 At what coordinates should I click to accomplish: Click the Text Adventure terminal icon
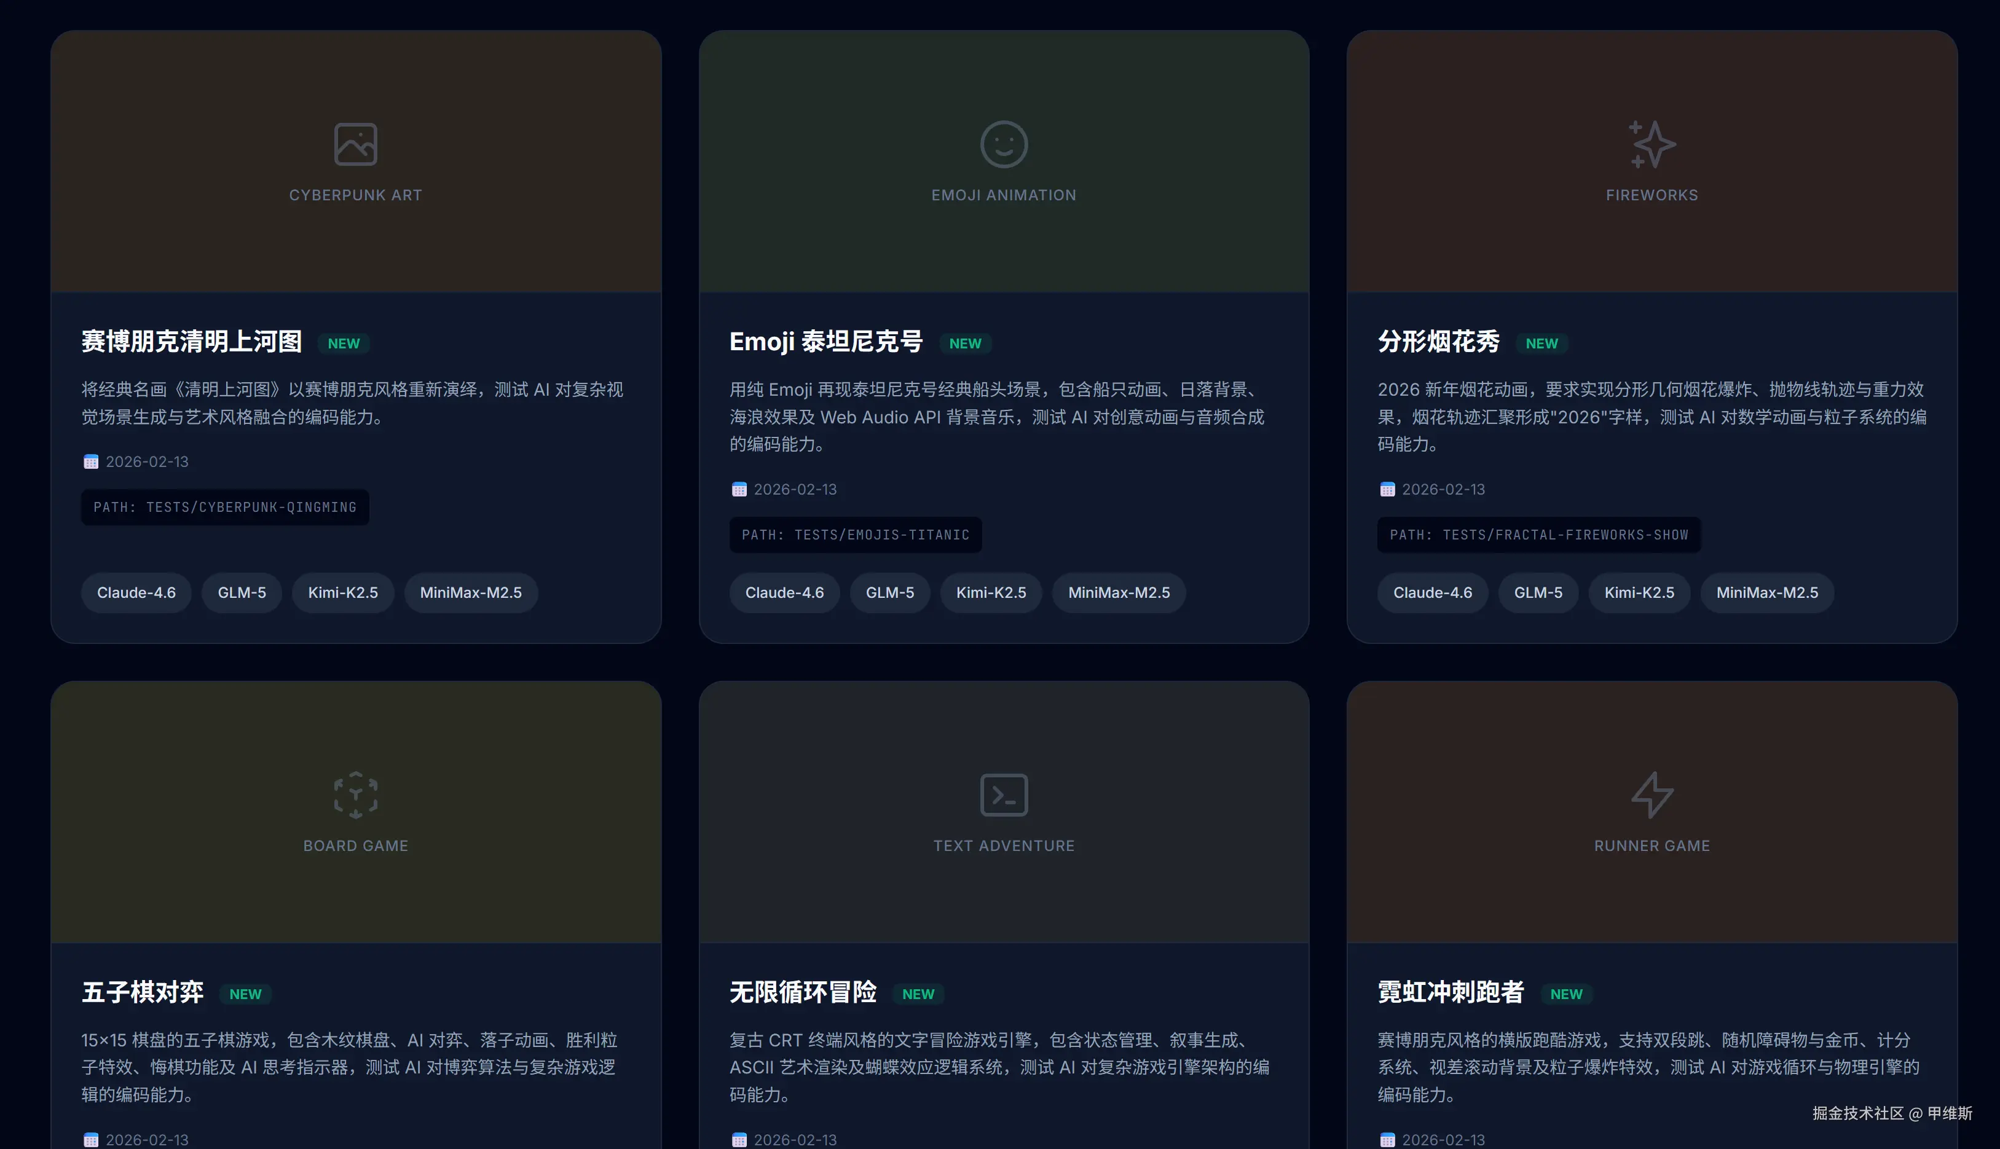pos(1003,794)
